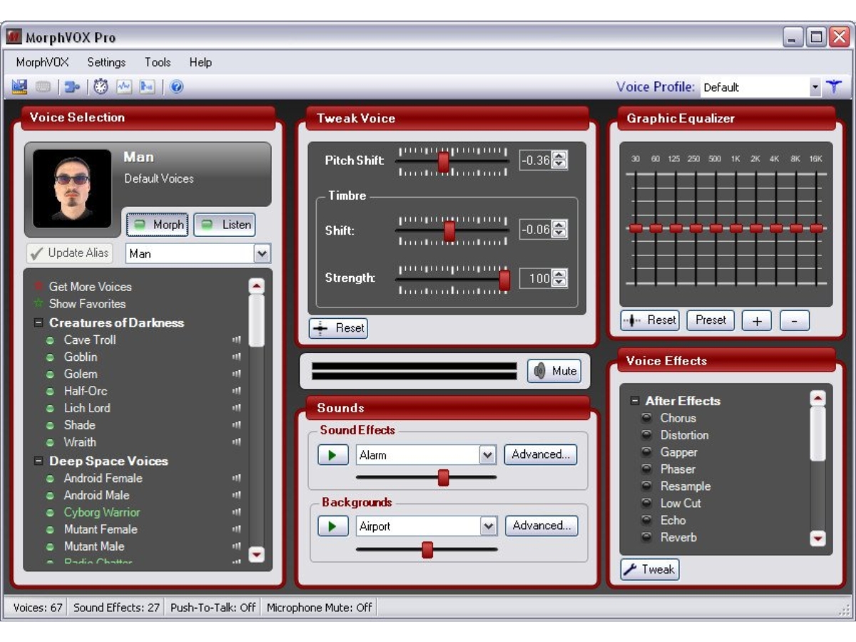Open the Man alias dropdown
856x642 pixels.
262,253
